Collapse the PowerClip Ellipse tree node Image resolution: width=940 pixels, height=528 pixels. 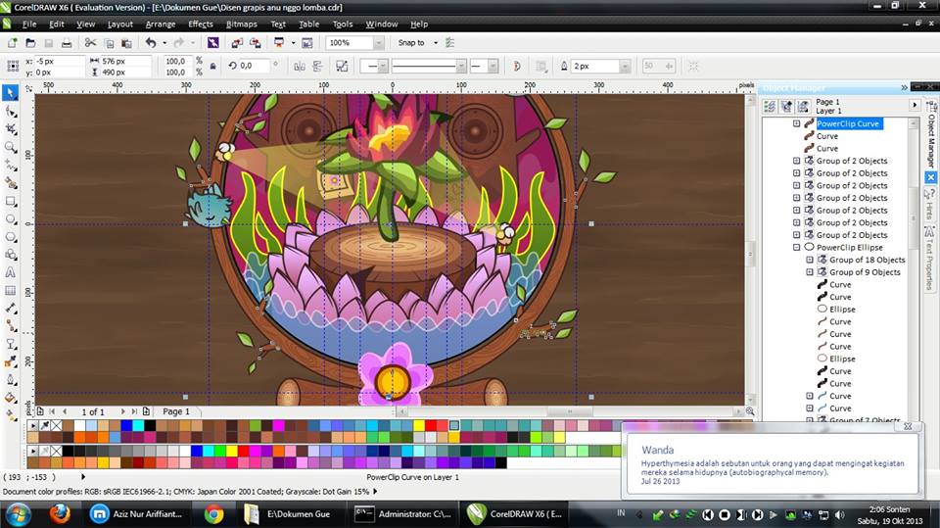click(796, 248)
